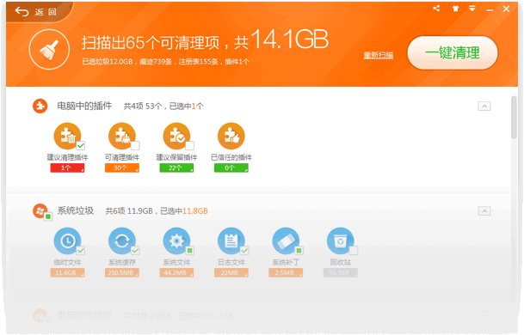
Task: Open the 回收站 recycle bin icon
Action: [340, 241]
